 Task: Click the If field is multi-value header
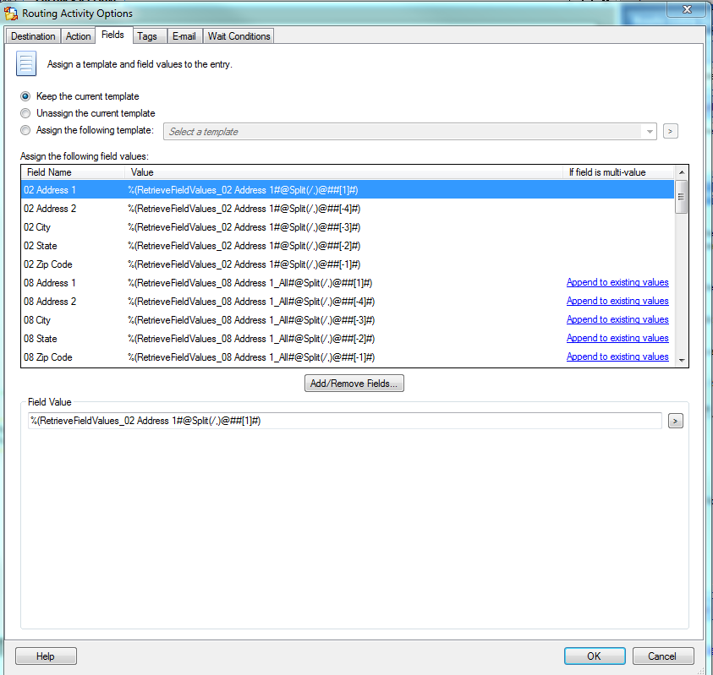tap(619, 172)
